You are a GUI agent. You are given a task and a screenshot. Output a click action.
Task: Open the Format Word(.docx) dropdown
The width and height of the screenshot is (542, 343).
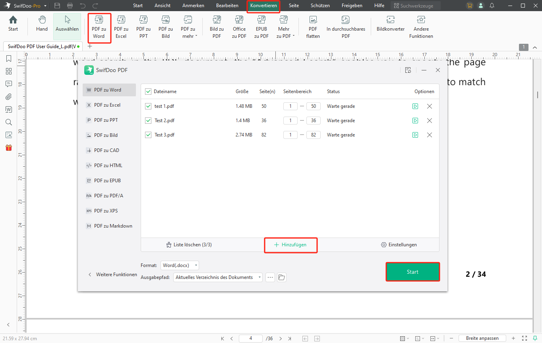180,265
